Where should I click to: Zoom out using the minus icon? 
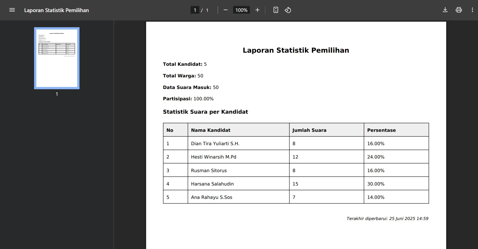225,10
